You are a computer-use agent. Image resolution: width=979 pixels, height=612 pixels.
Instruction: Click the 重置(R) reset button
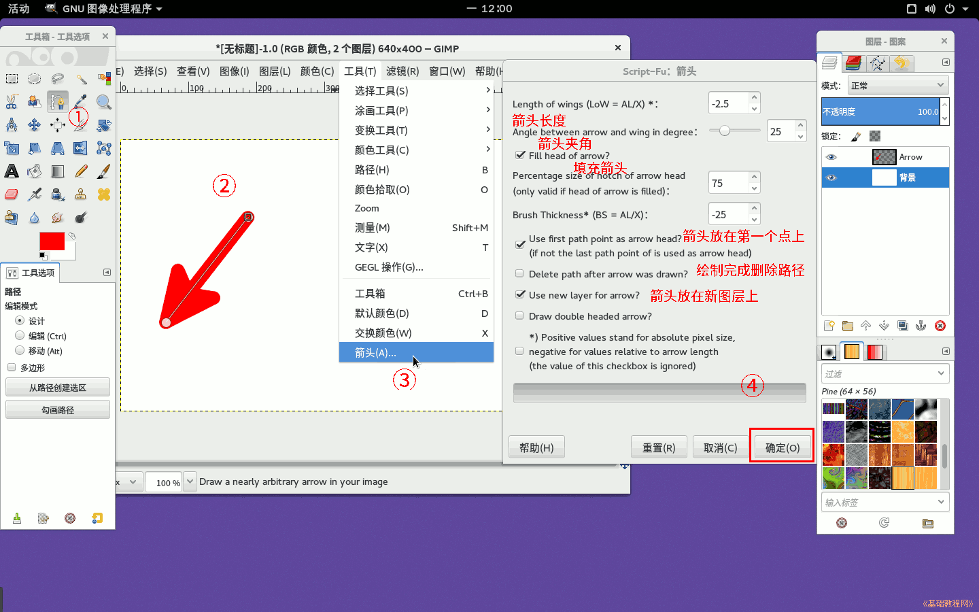659,447
